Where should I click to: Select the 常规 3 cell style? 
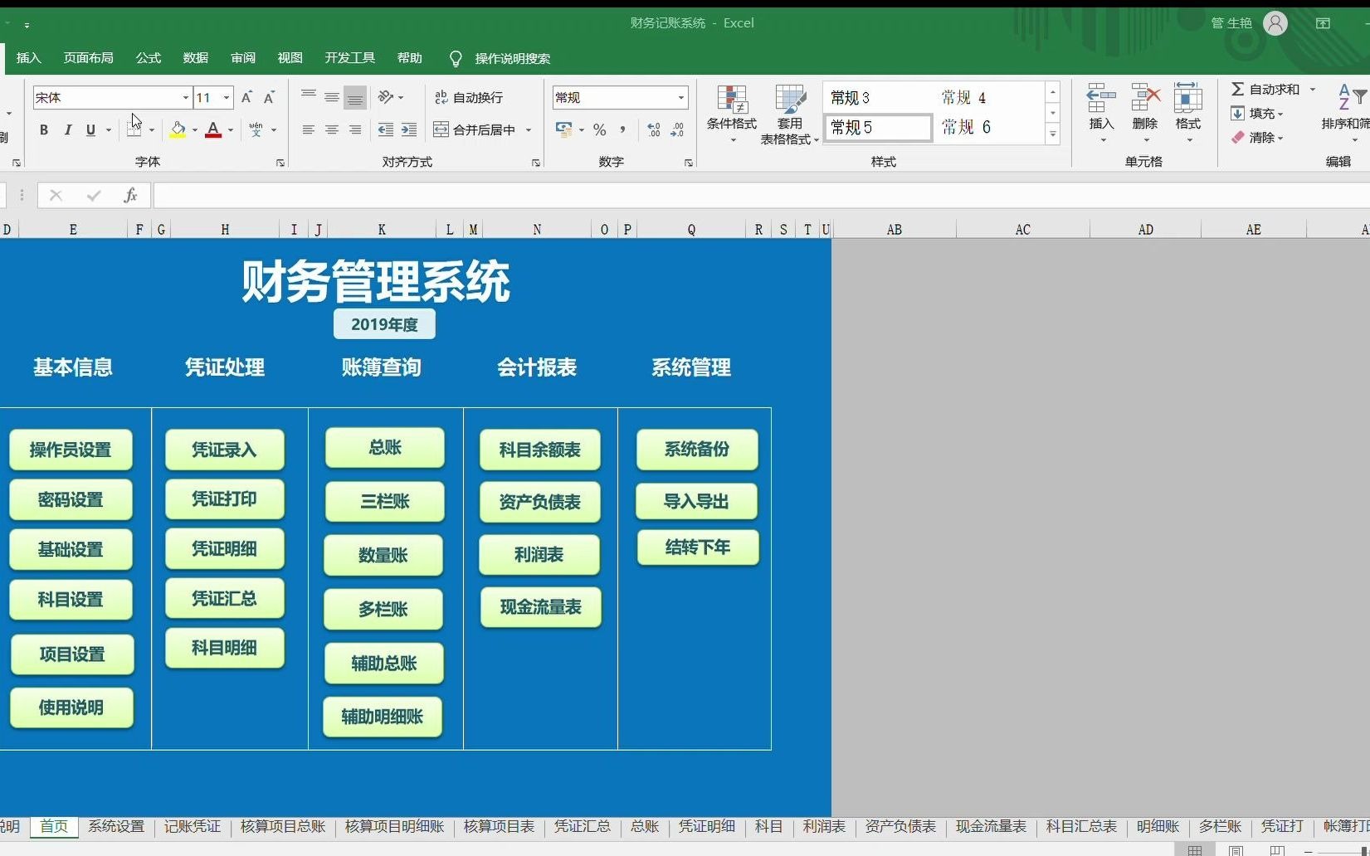[x=878, y=98]
